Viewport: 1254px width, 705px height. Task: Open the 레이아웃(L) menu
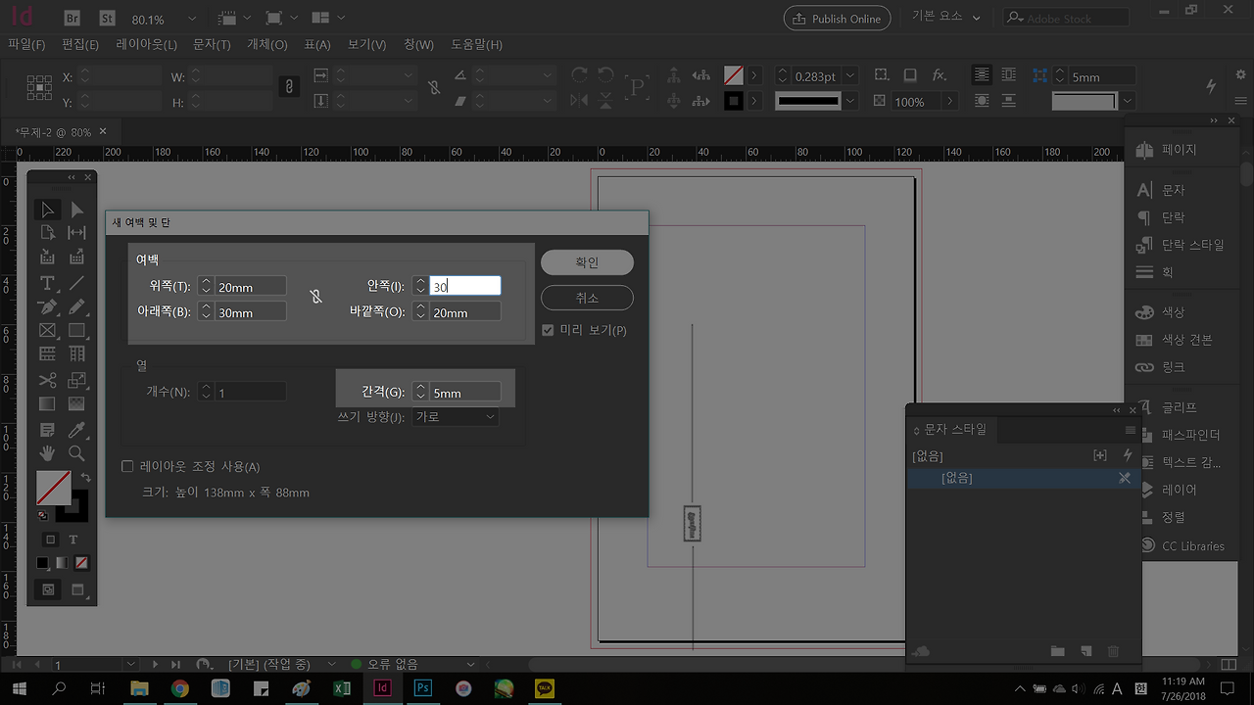coord(146,45)
